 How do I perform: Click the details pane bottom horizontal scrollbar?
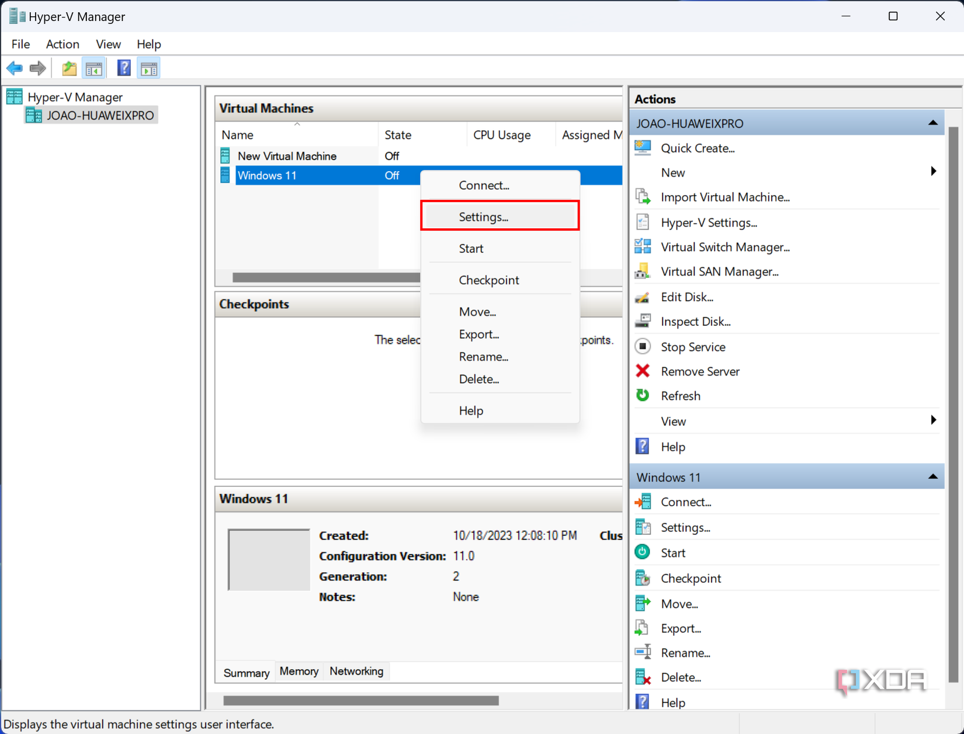[361, 700]
